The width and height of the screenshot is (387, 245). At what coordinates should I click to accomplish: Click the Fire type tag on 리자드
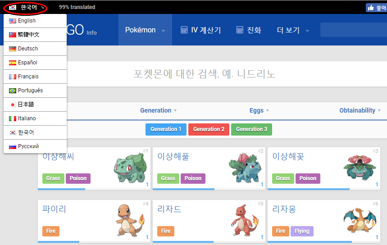[166, 231]
